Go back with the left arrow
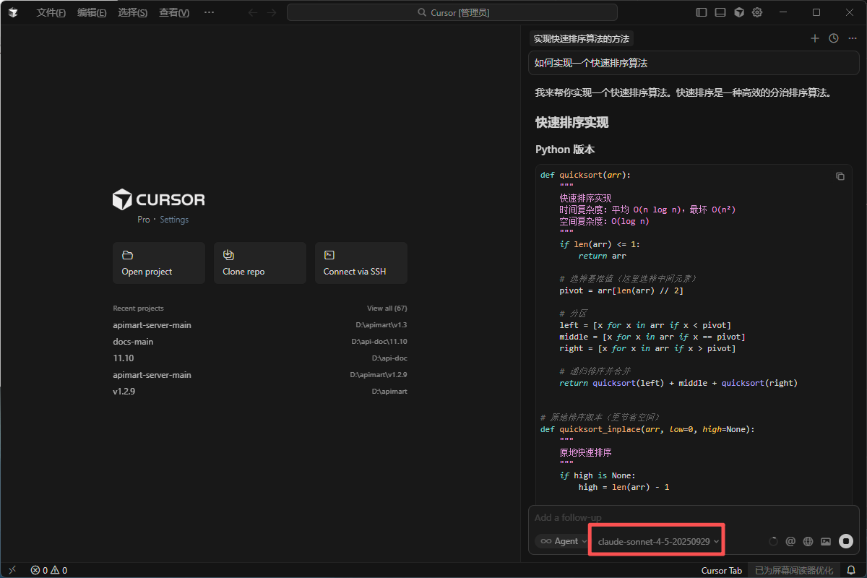 (253, 12)
